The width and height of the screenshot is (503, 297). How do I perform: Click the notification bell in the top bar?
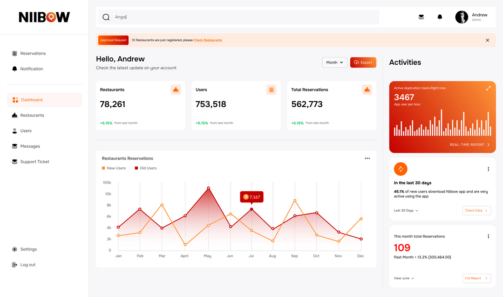point(440,16)
